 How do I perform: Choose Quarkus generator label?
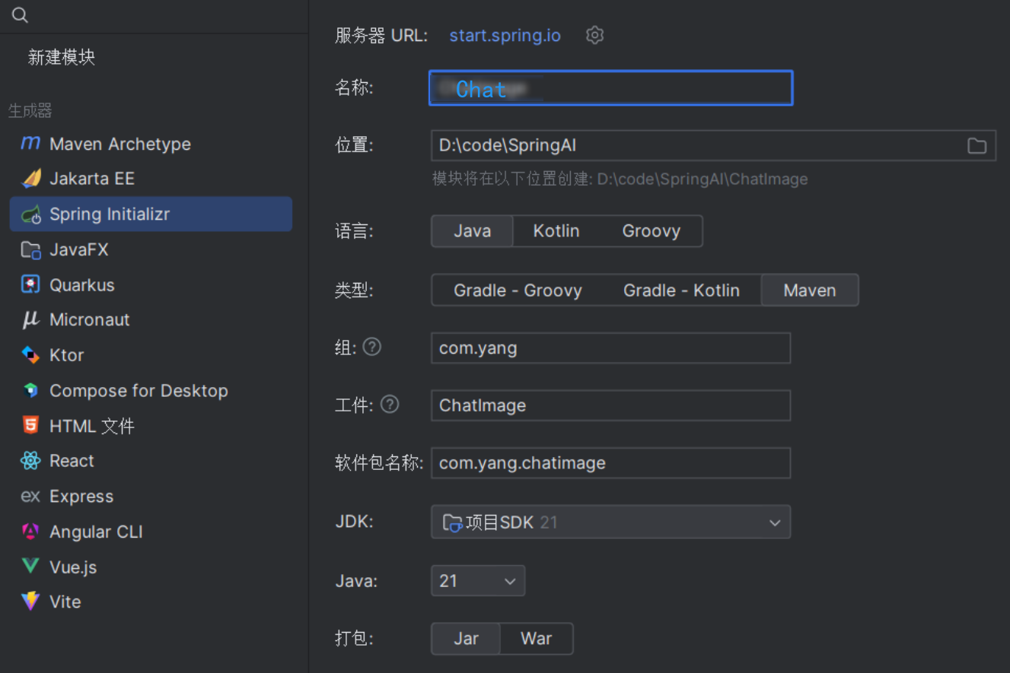82,285
